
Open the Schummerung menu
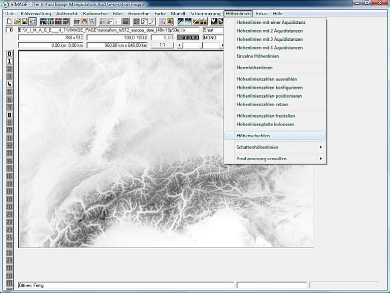tap(205, 13)
